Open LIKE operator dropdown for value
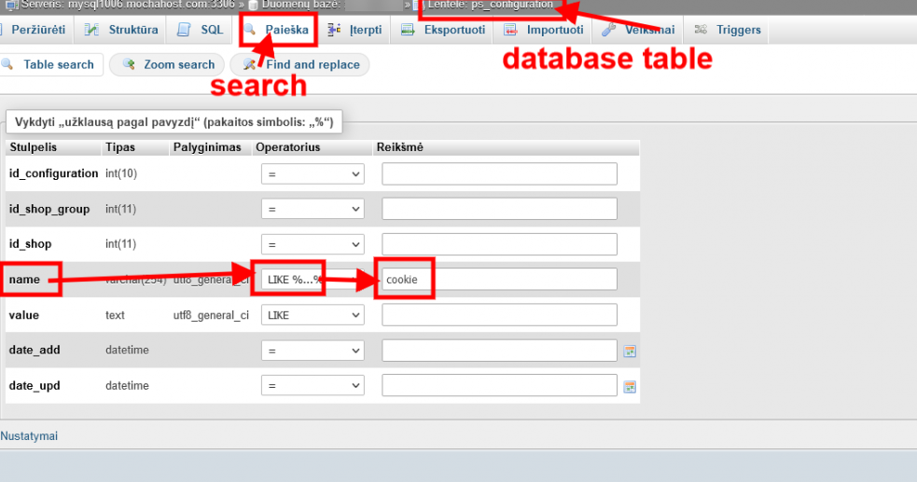The width and height of the screenshot is (917, 482). [x=313, y=315]
